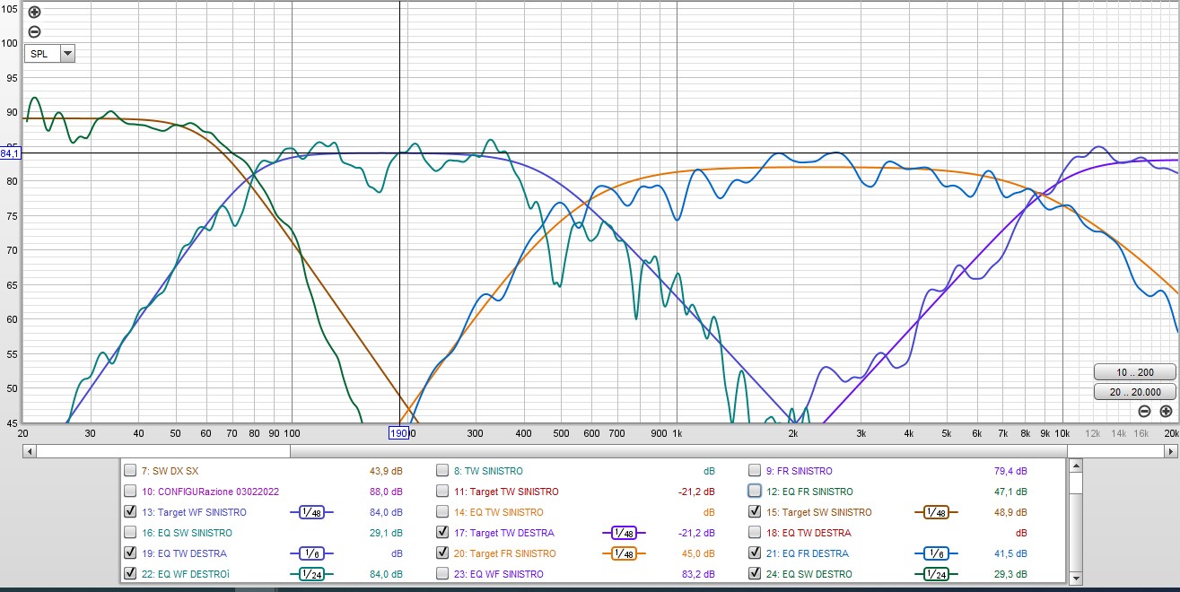1180x592 pixels.
Task: Click the 1/48 line sample for Target TW DESTRA
Action: [x=624, y=533]
